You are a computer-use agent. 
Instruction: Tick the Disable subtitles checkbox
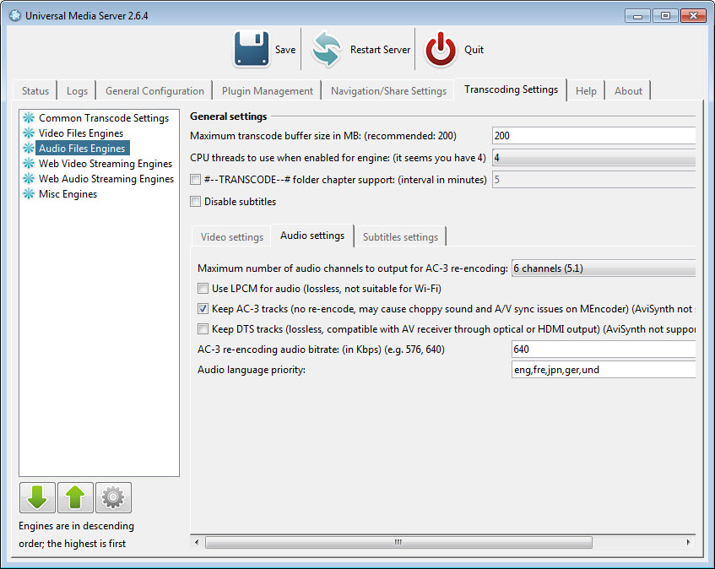point(195,201)
